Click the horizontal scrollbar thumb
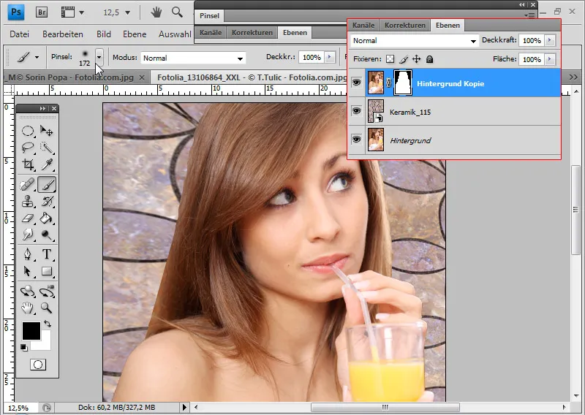Image resolution: width=585 pixels, height=415 pixels. tap(385, 407)
